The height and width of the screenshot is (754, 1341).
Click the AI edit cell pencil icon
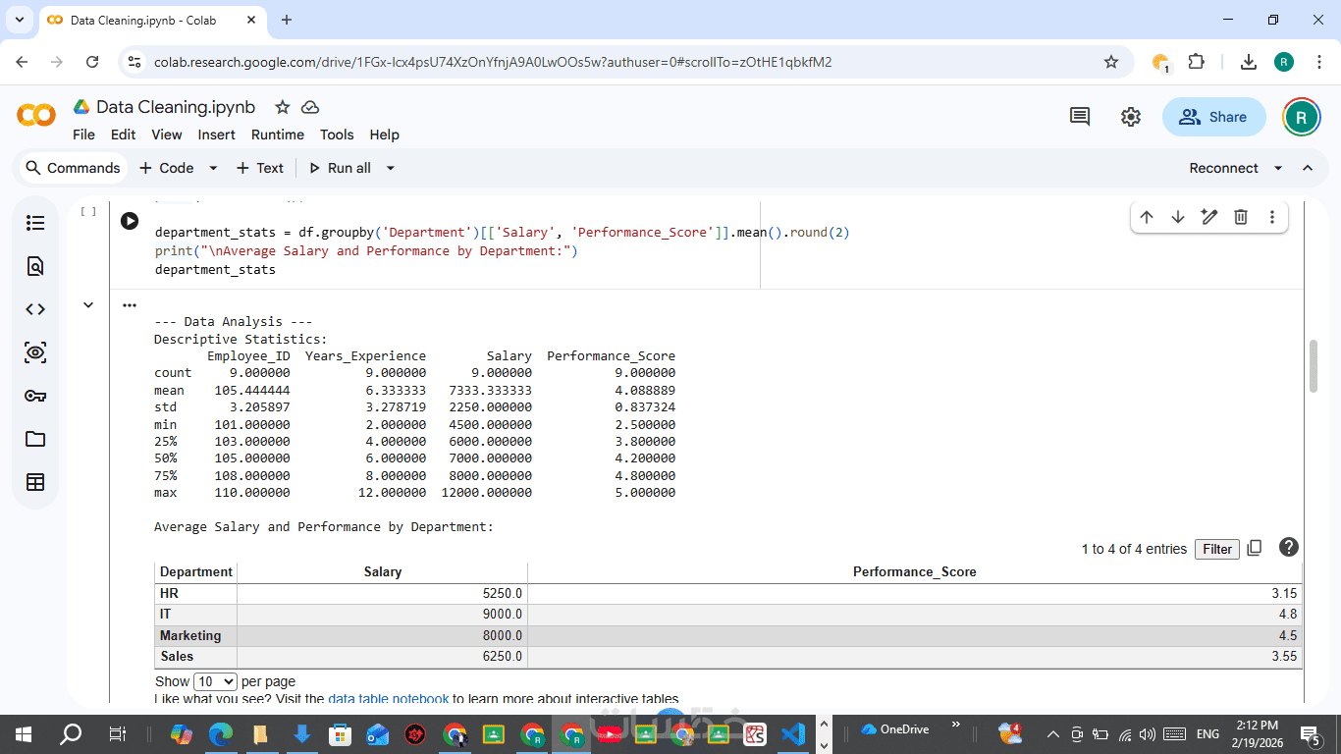[1209, 217]
